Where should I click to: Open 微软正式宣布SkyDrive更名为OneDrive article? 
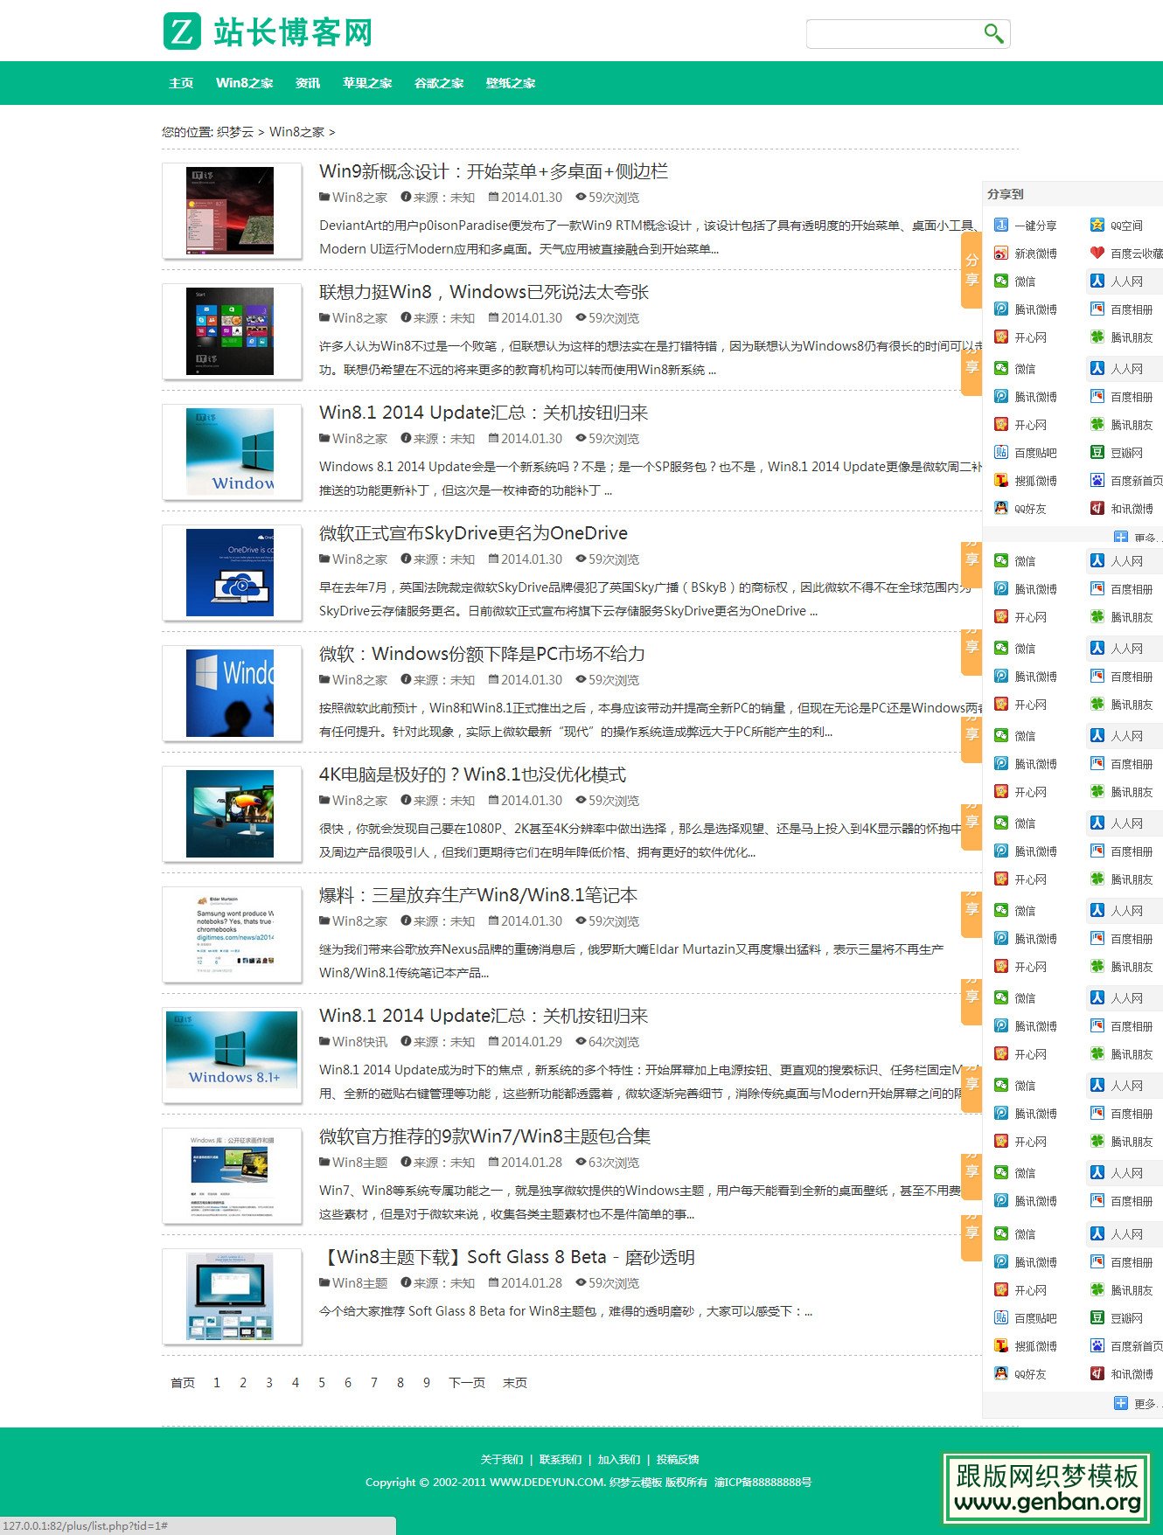tap(473, 533)
